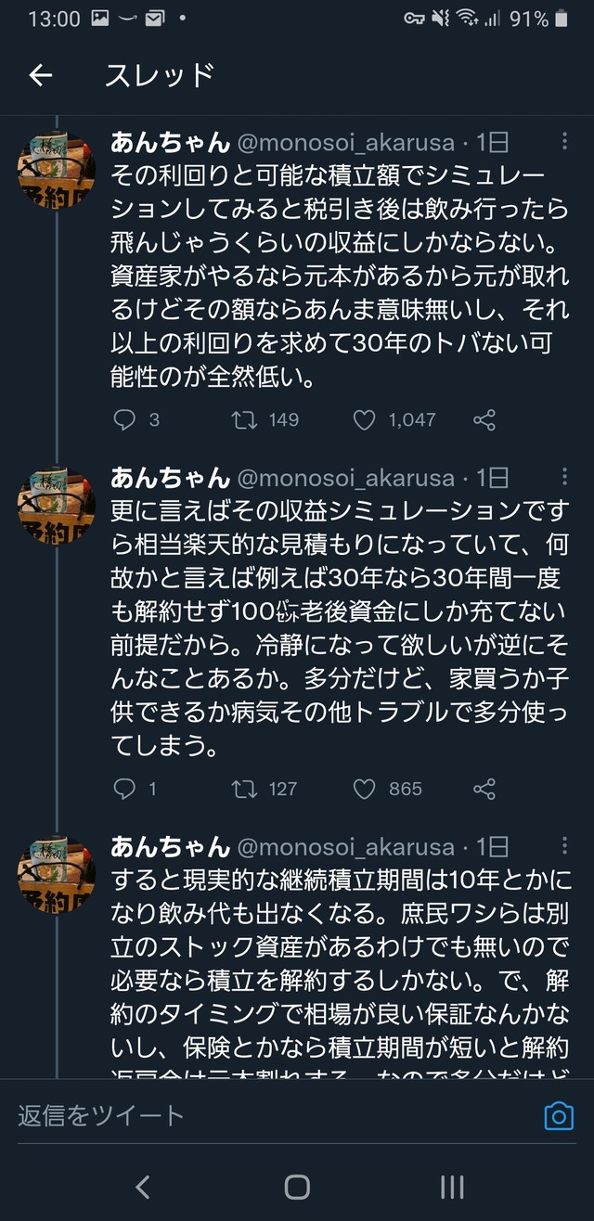Screen dimensions: 594x1221
Task: Open overflow menu of the first tweet
Action: pos(564,141)
